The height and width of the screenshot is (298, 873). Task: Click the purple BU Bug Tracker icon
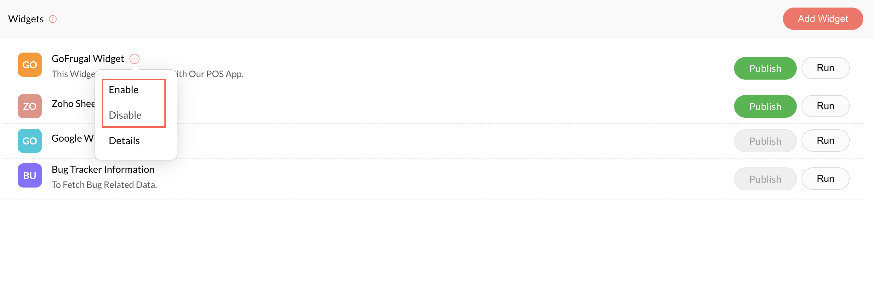click(30, 175)
